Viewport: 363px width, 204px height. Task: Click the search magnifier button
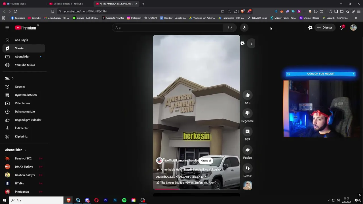point(230,27)
